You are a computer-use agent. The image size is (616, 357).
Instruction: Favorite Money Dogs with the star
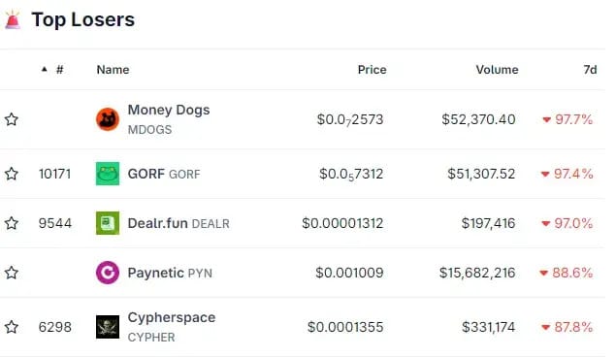12,119
